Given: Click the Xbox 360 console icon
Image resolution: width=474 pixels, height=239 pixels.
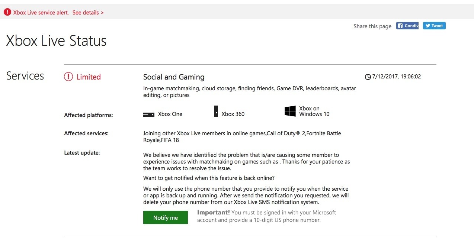Looking at the screenshot, I should pos(216,111).
